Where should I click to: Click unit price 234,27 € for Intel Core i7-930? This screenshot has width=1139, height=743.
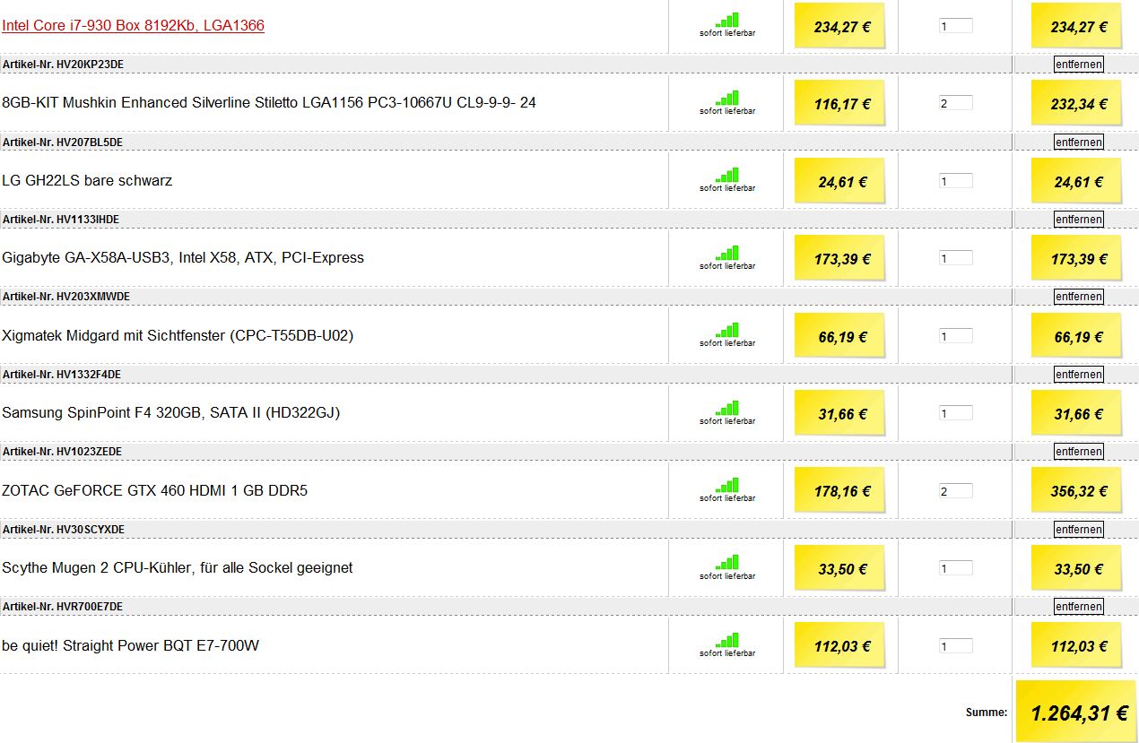(x=840, y=27)
